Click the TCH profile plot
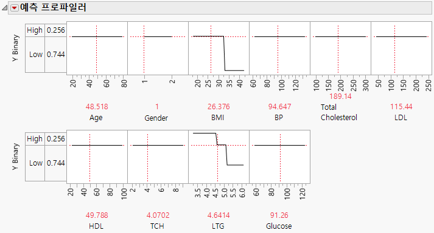The width and height of the screenshot is (434, 233). 158,157
